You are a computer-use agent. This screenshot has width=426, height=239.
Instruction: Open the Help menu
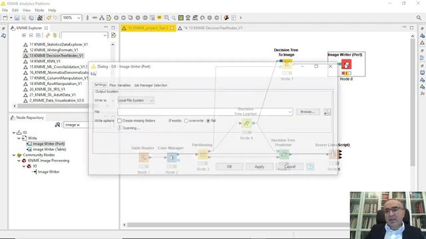pyautogui.click(x=52, y=11)
